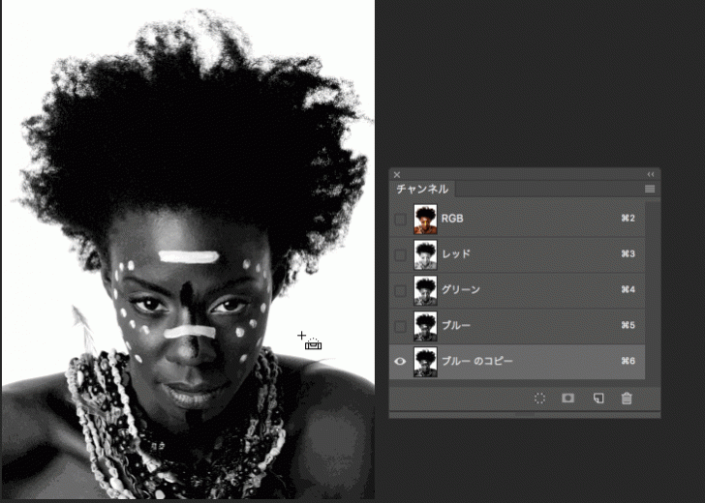The height and width of the screenshot is (503, 705).
Task: Show the RGB channel visibility
Action: tap(401, 220)
